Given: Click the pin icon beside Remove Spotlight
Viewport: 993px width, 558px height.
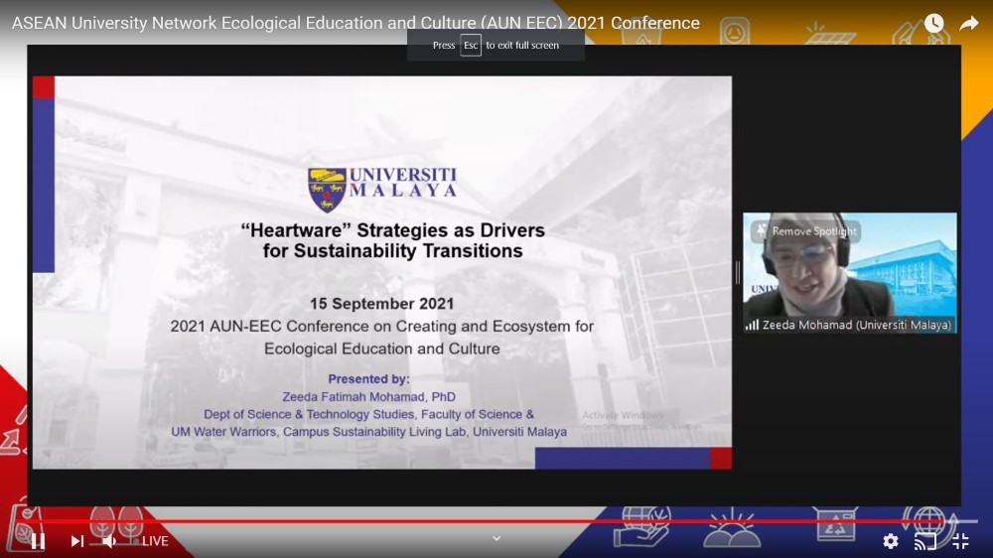Looking at the screenshot, I should point(762,230).
